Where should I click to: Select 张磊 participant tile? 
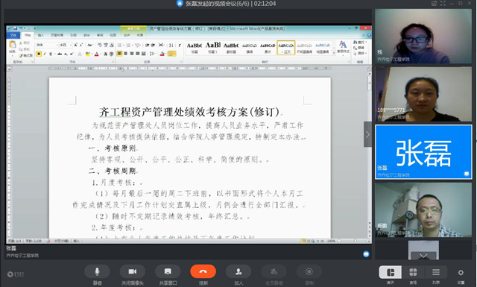423,152
